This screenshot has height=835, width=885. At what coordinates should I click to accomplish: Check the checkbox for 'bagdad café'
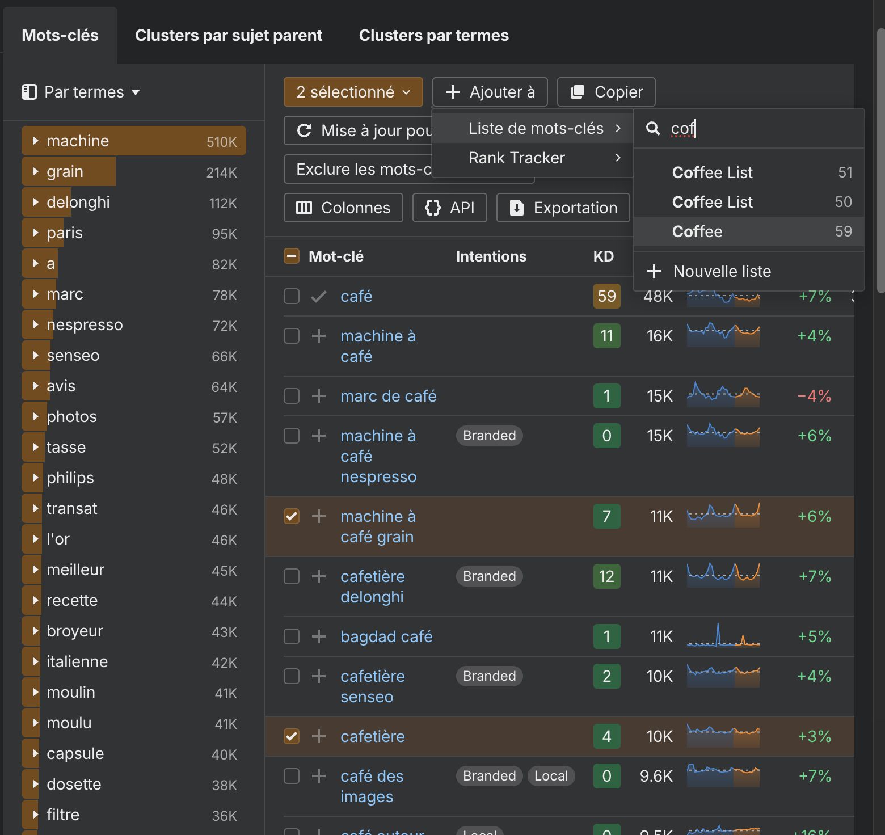(291, 636)
